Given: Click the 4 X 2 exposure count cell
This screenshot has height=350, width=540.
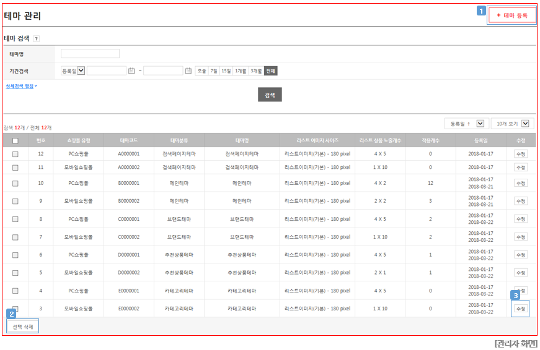Looking at the screenshot, I should (x=380, y=183).
